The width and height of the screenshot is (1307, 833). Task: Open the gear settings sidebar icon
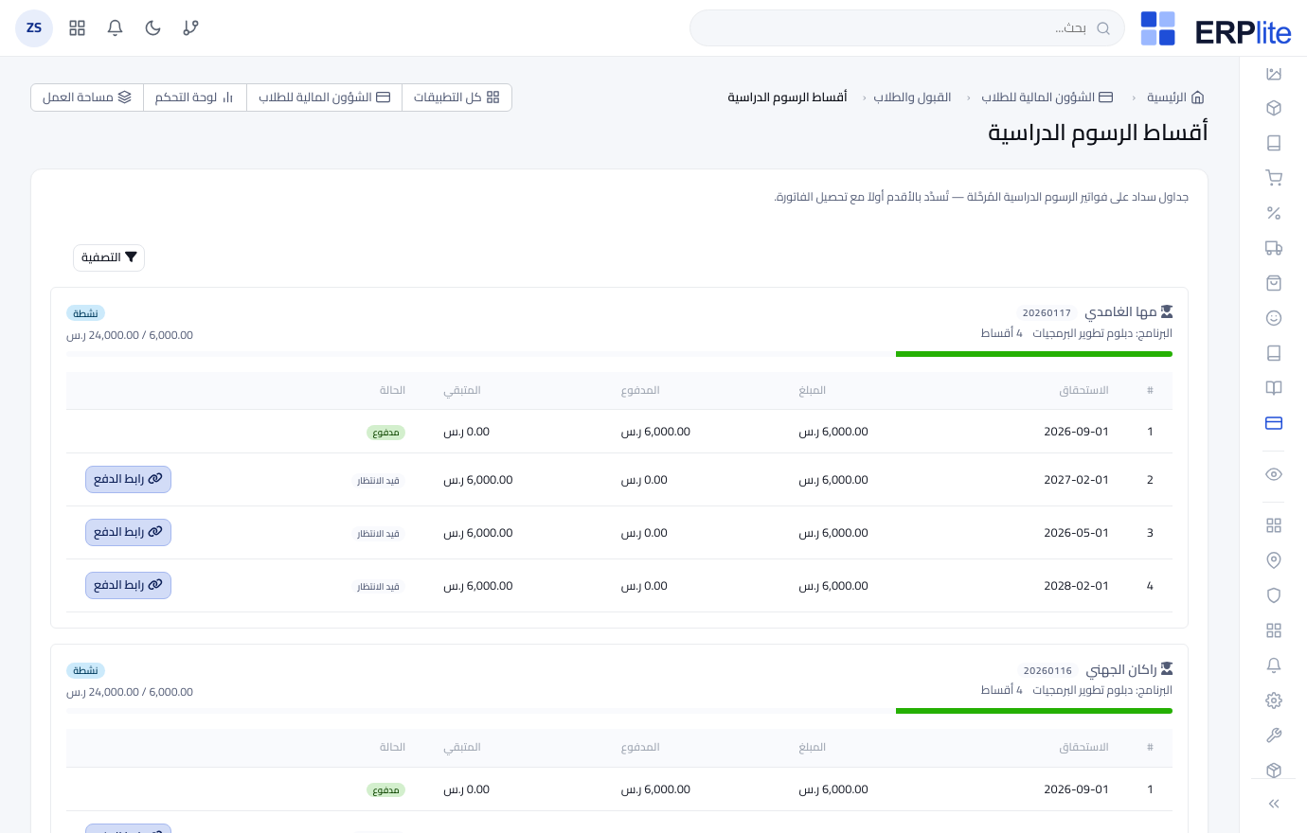tap(1274, 700)
